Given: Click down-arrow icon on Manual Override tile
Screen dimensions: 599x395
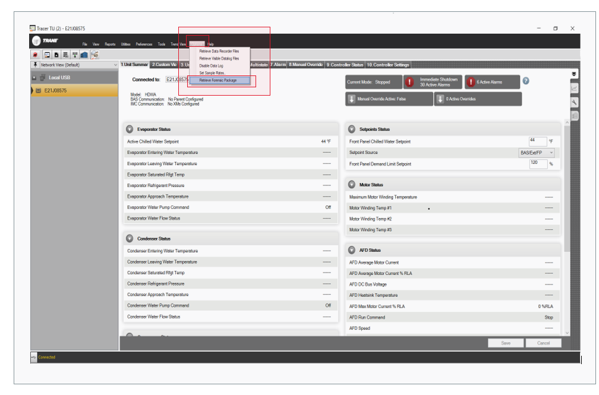Looking at the screenshot, I should click(x=352, y=99).
